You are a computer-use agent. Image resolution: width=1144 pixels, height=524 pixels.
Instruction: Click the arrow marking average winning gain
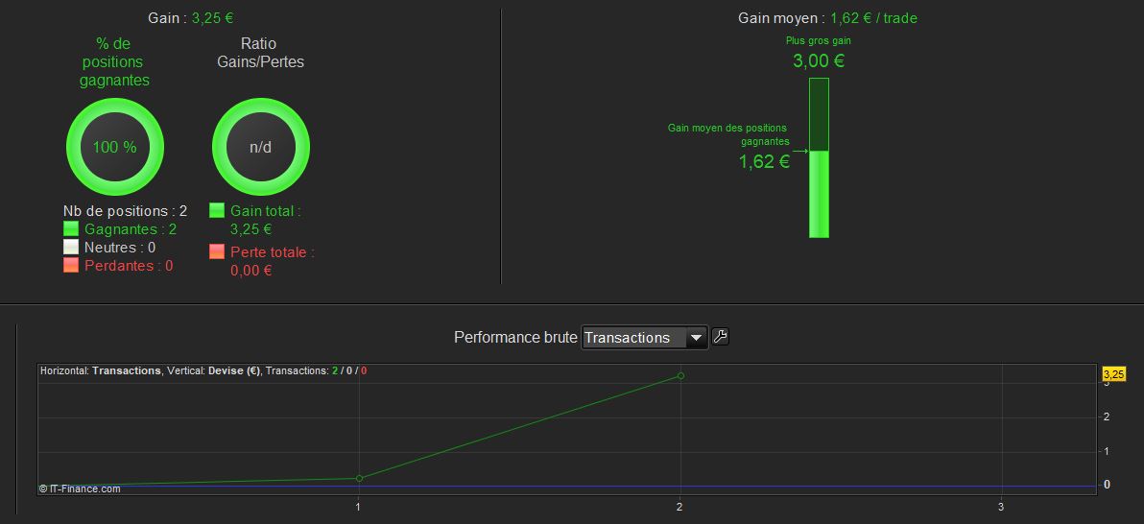pyautogui.click(x=800, y=151)
